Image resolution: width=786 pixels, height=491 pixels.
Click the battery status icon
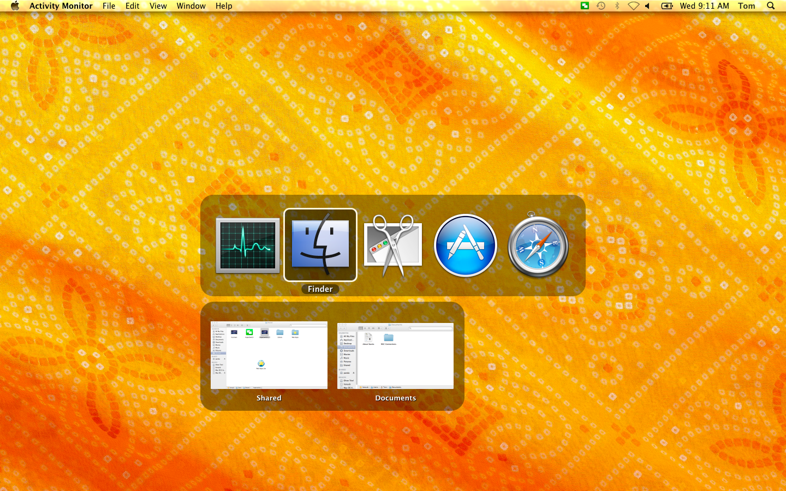(x=667, y=6)
